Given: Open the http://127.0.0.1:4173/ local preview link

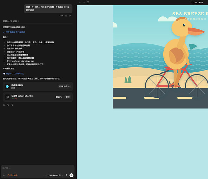Looking at the screenshot, I should tap(14, 74).
